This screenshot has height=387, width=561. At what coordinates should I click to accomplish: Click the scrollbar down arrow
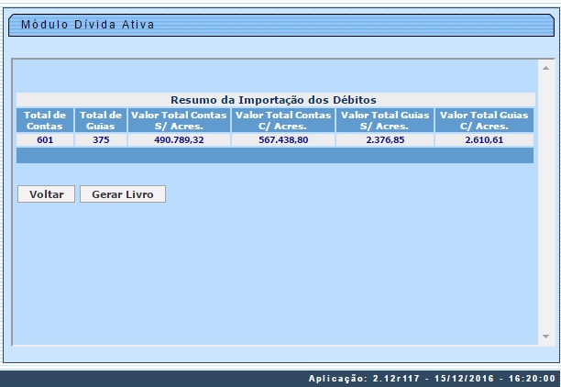(544, 337)
